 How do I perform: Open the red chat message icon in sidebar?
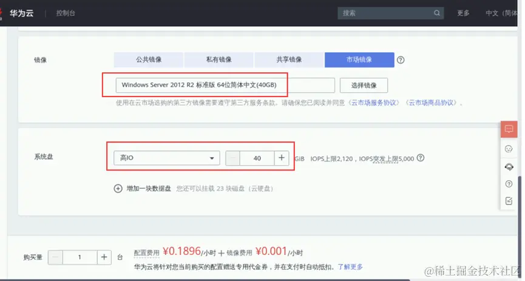pos(509,129)
